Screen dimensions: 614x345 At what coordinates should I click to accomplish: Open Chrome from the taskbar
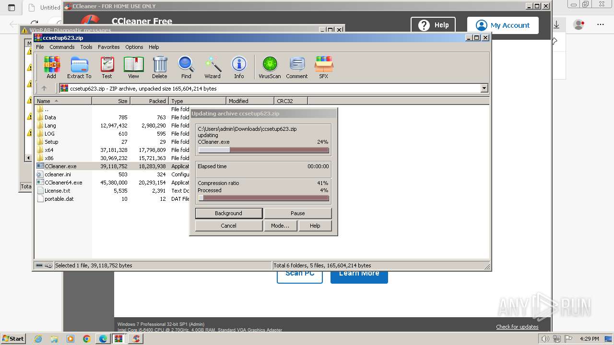pos(87,339)
